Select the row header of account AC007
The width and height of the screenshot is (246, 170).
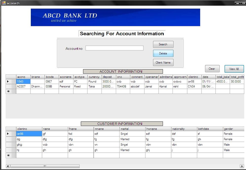[11, 86]
